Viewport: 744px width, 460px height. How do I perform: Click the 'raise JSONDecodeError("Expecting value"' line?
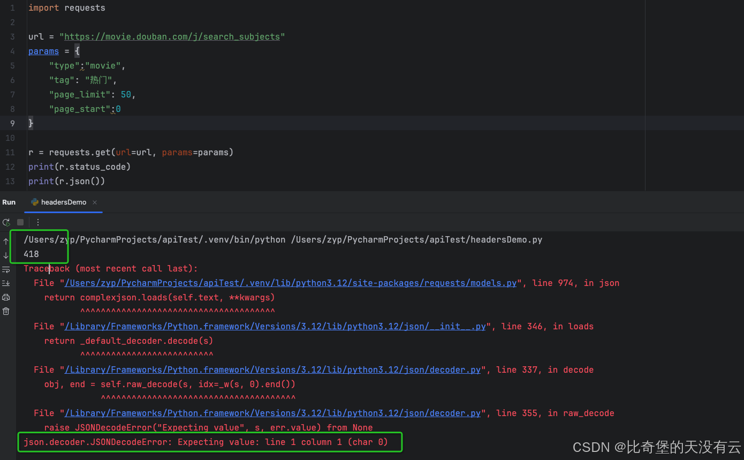(x=209, y=428)
